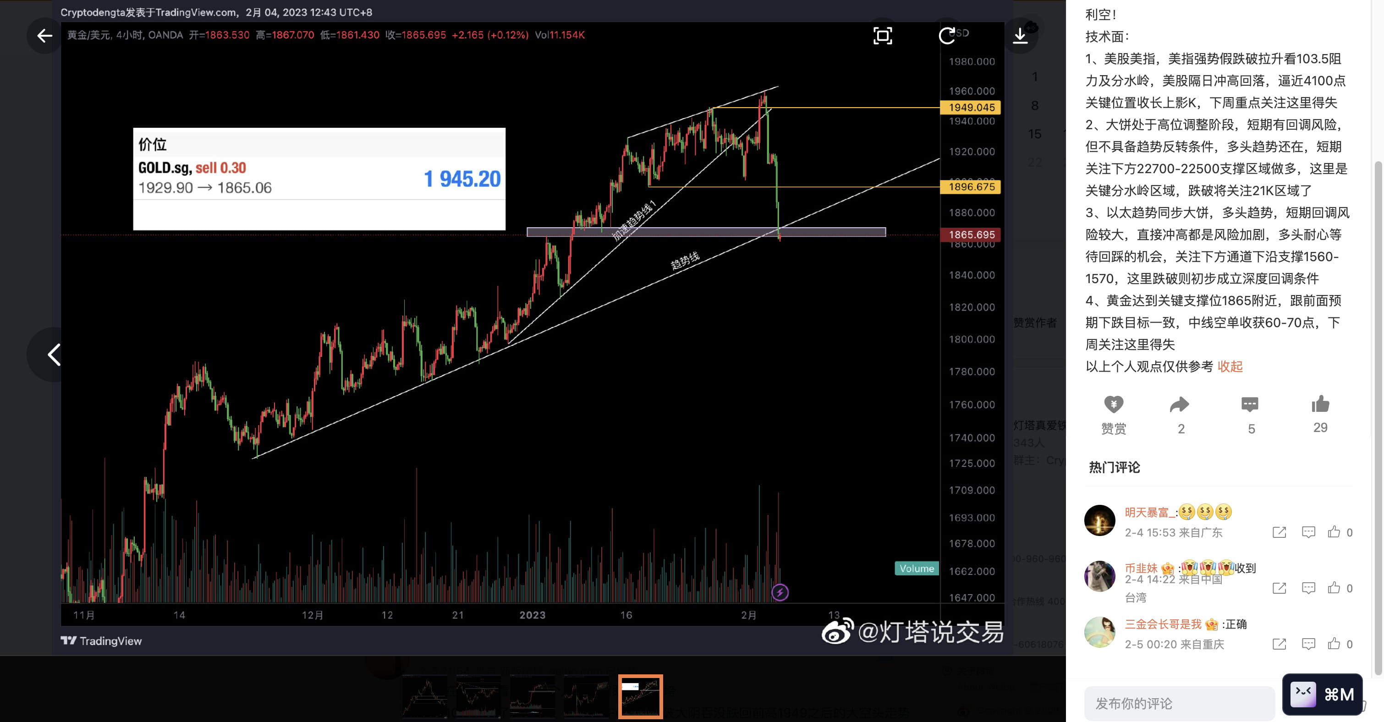
Task: Click the fullscreen view icon above the chart
Action: 883,36
